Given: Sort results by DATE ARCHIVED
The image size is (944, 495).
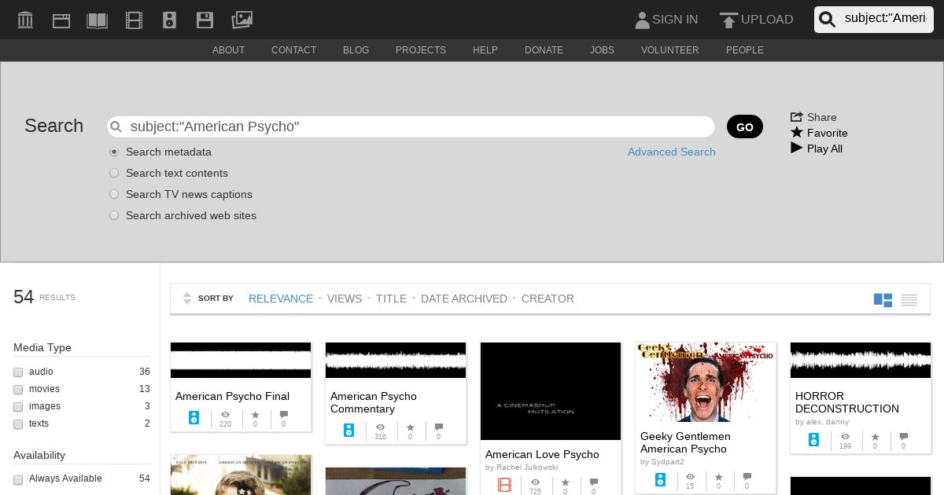Looking at the screenshot, I should pos(464,299).
